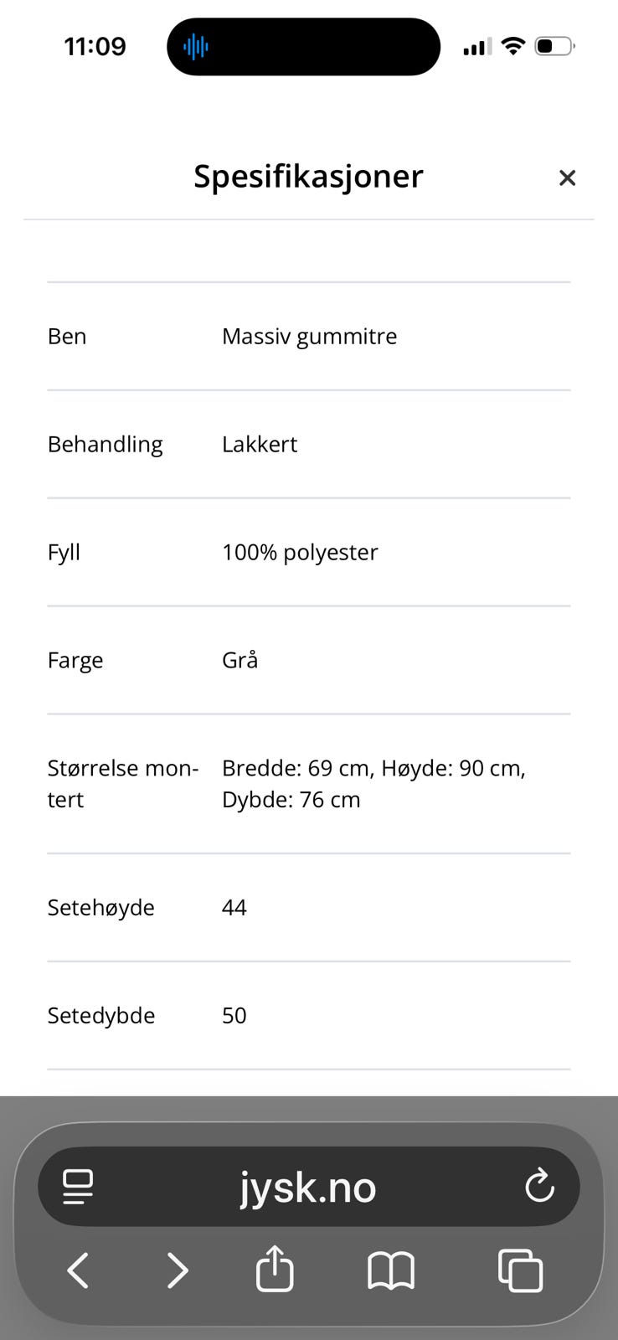Tap the battery indicator
The image size is (618, 1340).
click(555, 46)
